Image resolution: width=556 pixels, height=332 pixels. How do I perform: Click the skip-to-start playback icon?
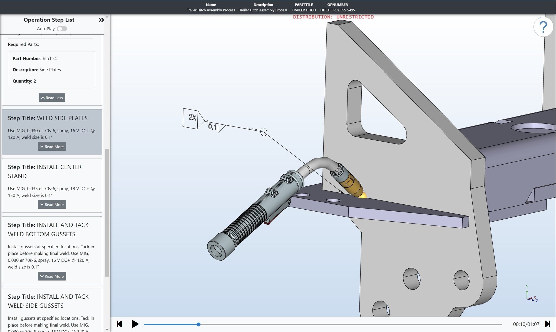coord(120,324)
